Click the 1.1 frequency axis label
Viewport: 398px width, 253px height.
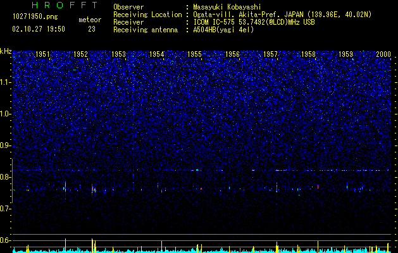[x=6, y=82]
